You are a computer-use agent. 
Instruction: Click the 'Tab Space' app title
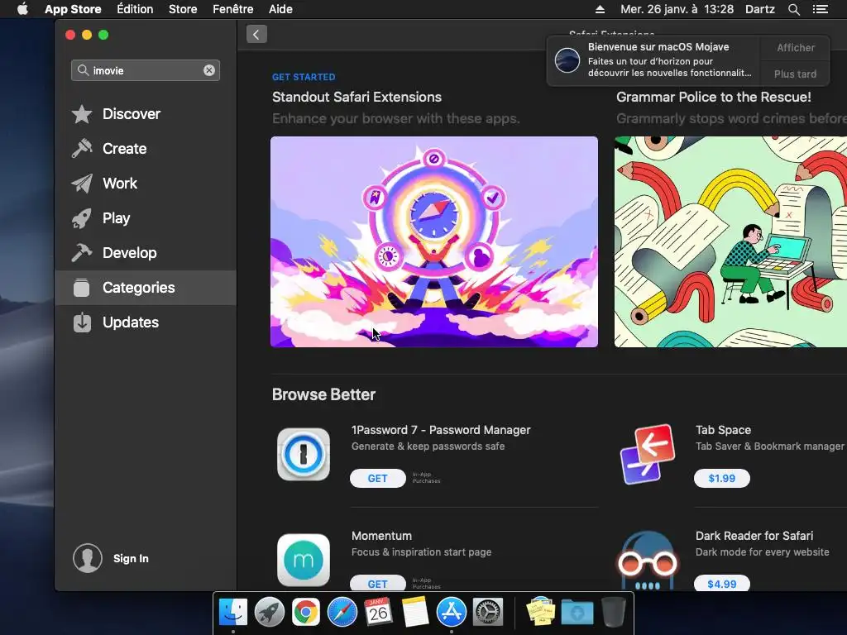point(723,430)
